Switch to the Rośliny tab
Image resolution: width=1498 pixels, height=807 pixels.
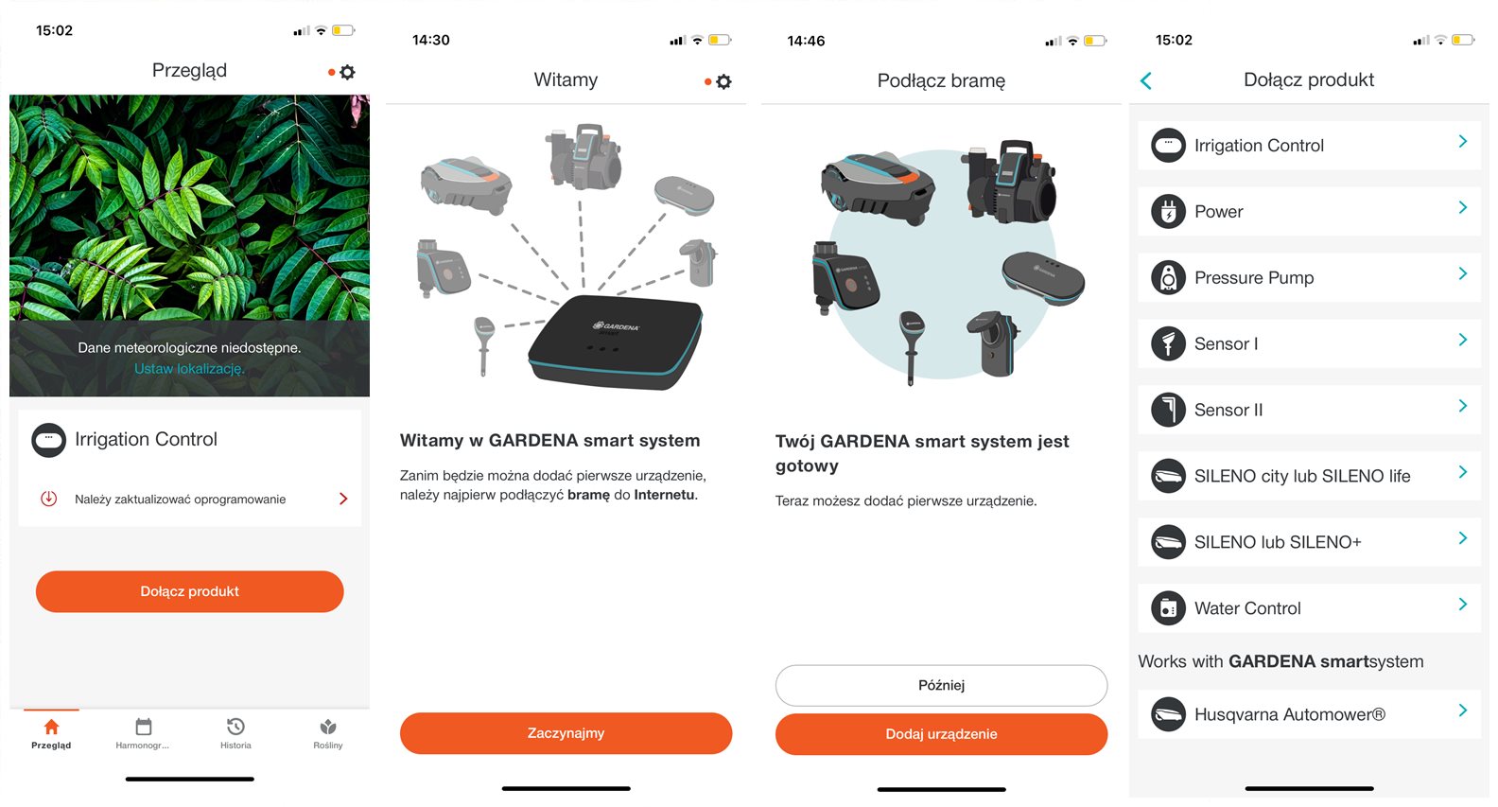(x=328, y=733)
